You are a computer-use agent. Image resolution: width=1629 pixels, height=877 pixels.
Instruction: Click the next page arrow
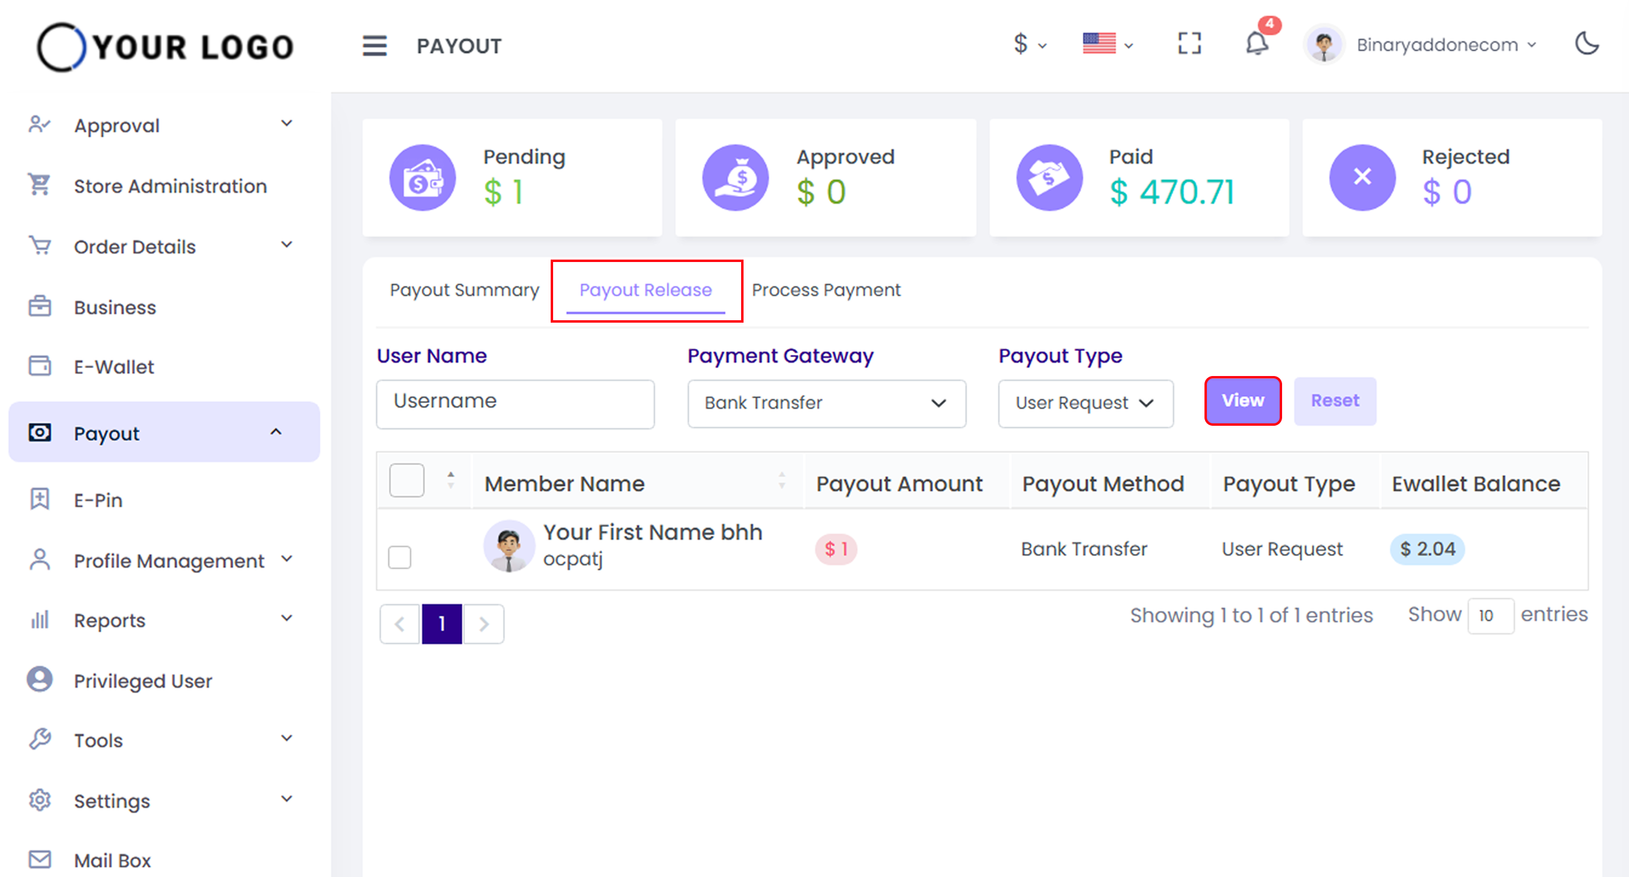point(484,624)
